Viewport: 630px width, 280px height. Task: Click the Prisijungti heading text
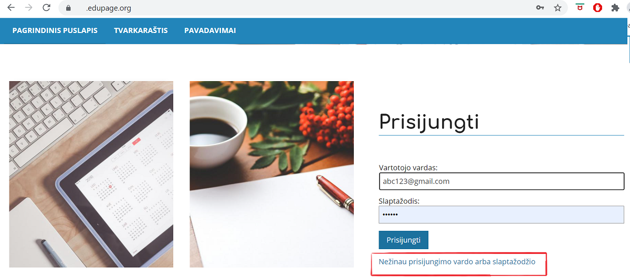(429, 122)
